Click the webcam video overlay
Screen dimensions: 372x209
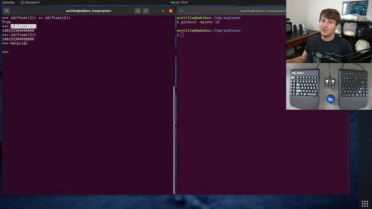tap(329, 31)
